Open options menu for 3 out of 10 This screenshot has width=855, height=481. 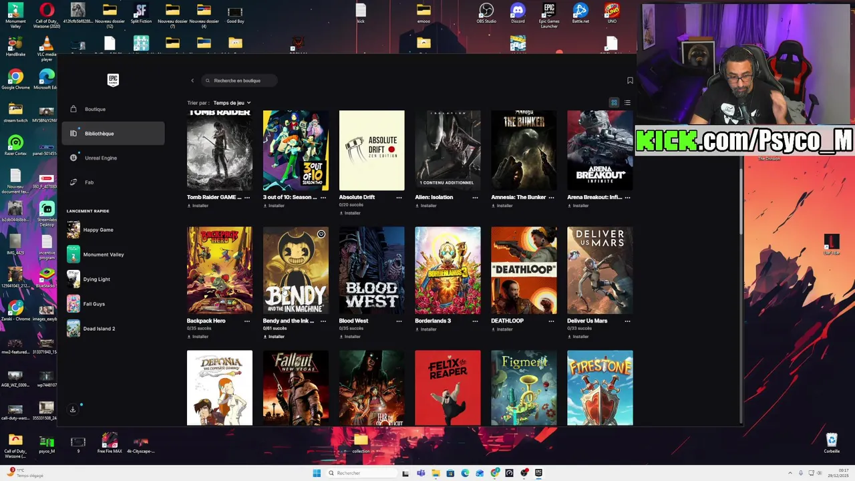tap(323, 198)
